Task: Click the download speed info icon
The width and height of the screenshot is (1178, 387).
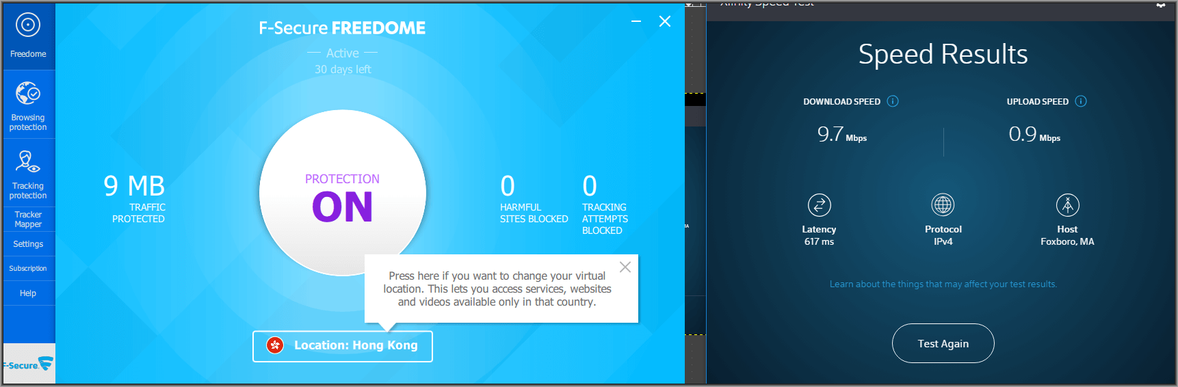Action: [893, 101]
